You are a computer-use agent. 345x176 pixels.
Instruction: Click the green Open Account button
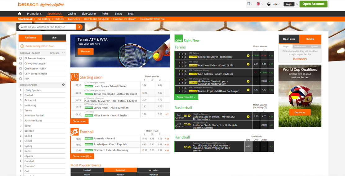[313, 4]
